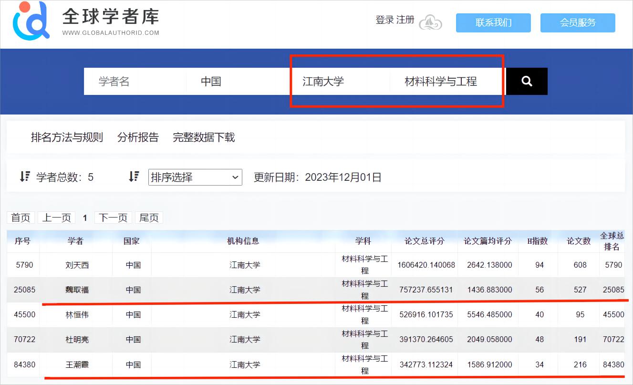Open the 完整数据下载 tab

pyautogui.click(x=204, y=138)
